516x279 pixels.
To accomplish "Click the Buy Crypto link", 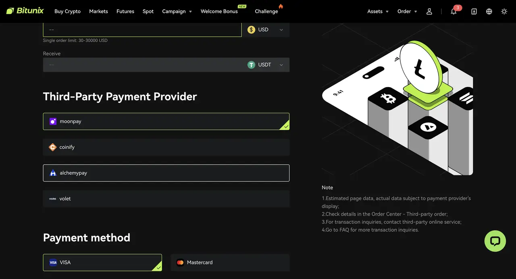I will point(67,11).
